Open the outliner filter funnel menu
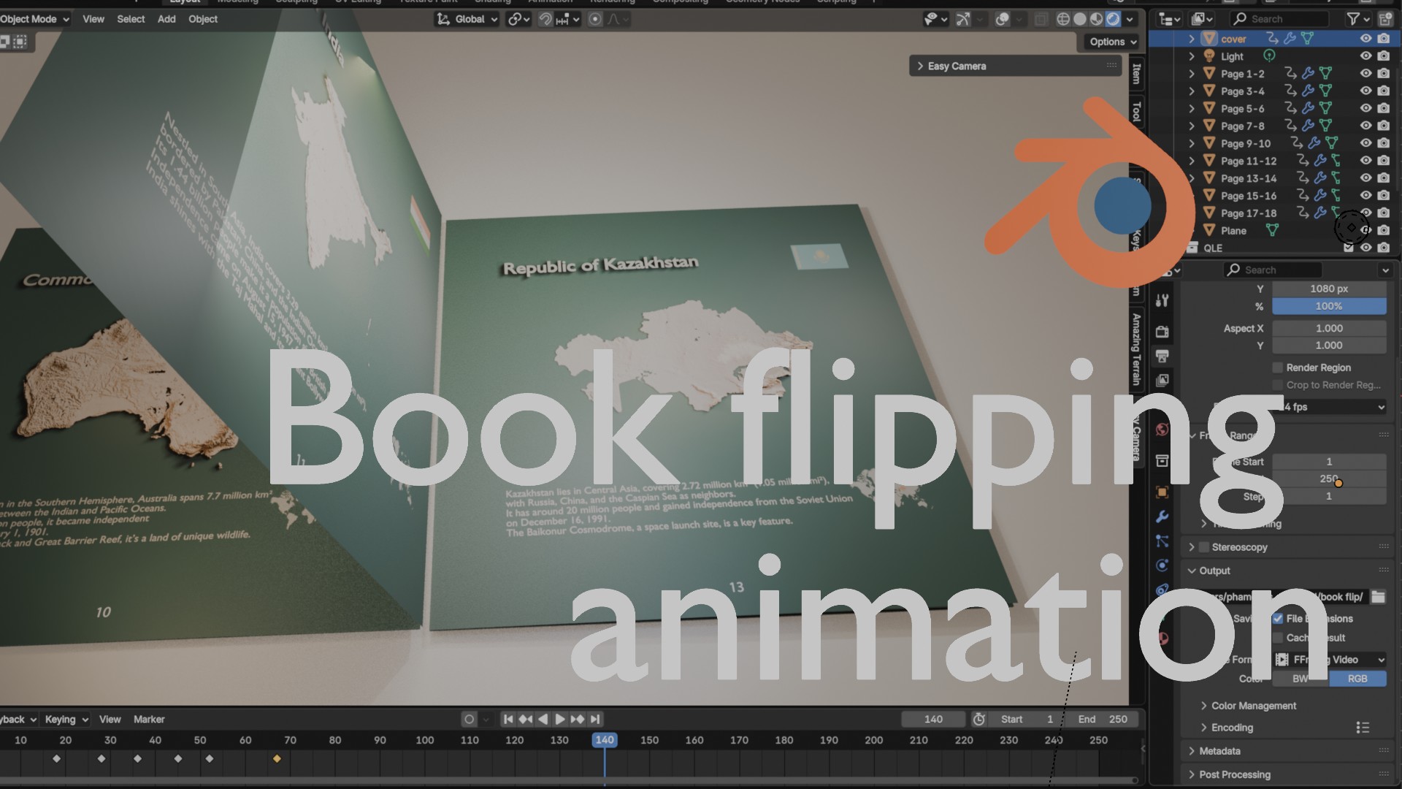The width and height of the screenshot is (1402, 789). [x=1357, y=19]
